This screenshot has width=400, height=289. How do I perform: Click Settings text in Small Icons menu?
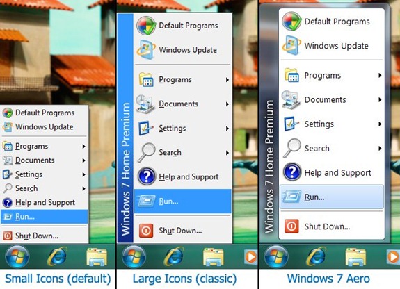pos(29,174)
